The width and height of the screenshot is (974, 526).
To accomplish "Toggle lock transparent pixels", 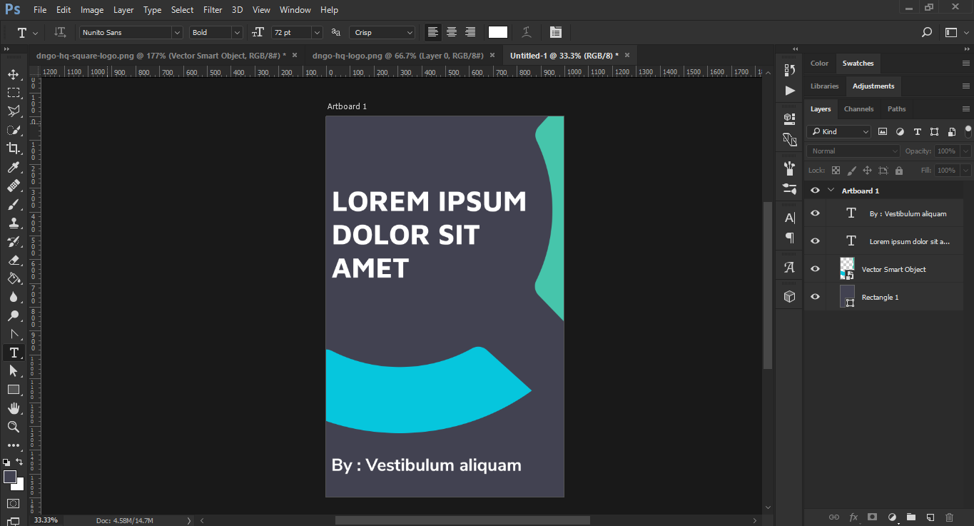I will [x=836, y=171].
